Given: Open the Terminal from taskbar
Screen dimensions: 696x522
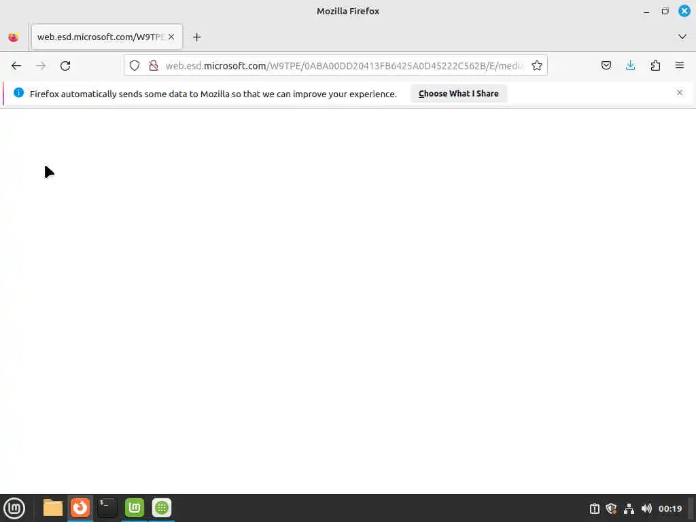Looking at the screenshot, I should pyautogui.click(x=107, y=508).
